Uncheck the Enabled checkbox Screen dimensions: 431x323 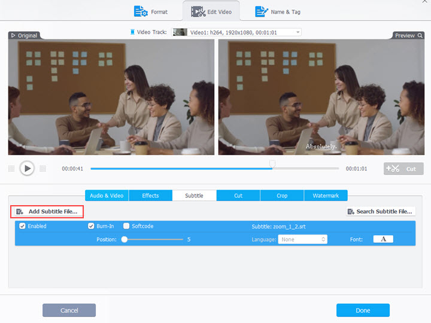point(22,226)
